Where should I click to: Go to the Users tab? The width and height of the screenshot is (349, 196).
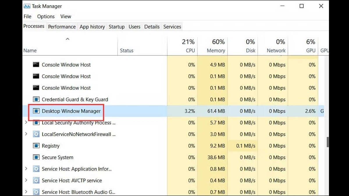coord(134,27)
